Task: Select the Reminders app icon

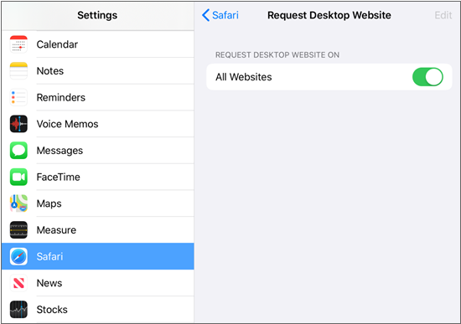Action: [x=18, y=97]
